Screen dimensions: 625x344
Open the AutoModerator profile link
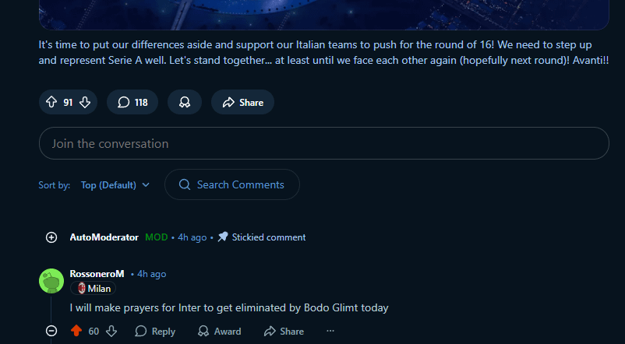point(104,237)
